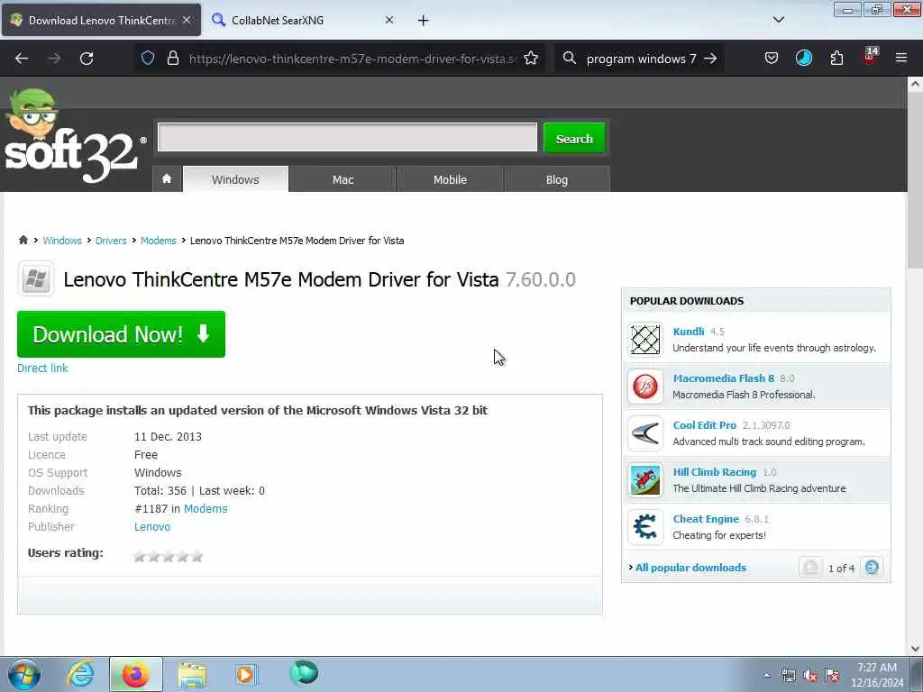Click the search magnifier in the search bar
923x692 pixels.
coord(570,58)
